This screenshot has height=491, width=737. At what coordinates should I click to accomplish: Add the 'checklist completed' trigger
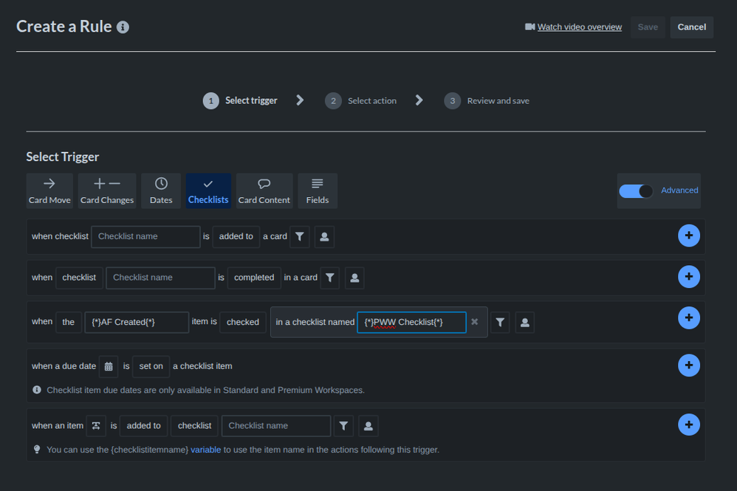click(x=688, y=277)
